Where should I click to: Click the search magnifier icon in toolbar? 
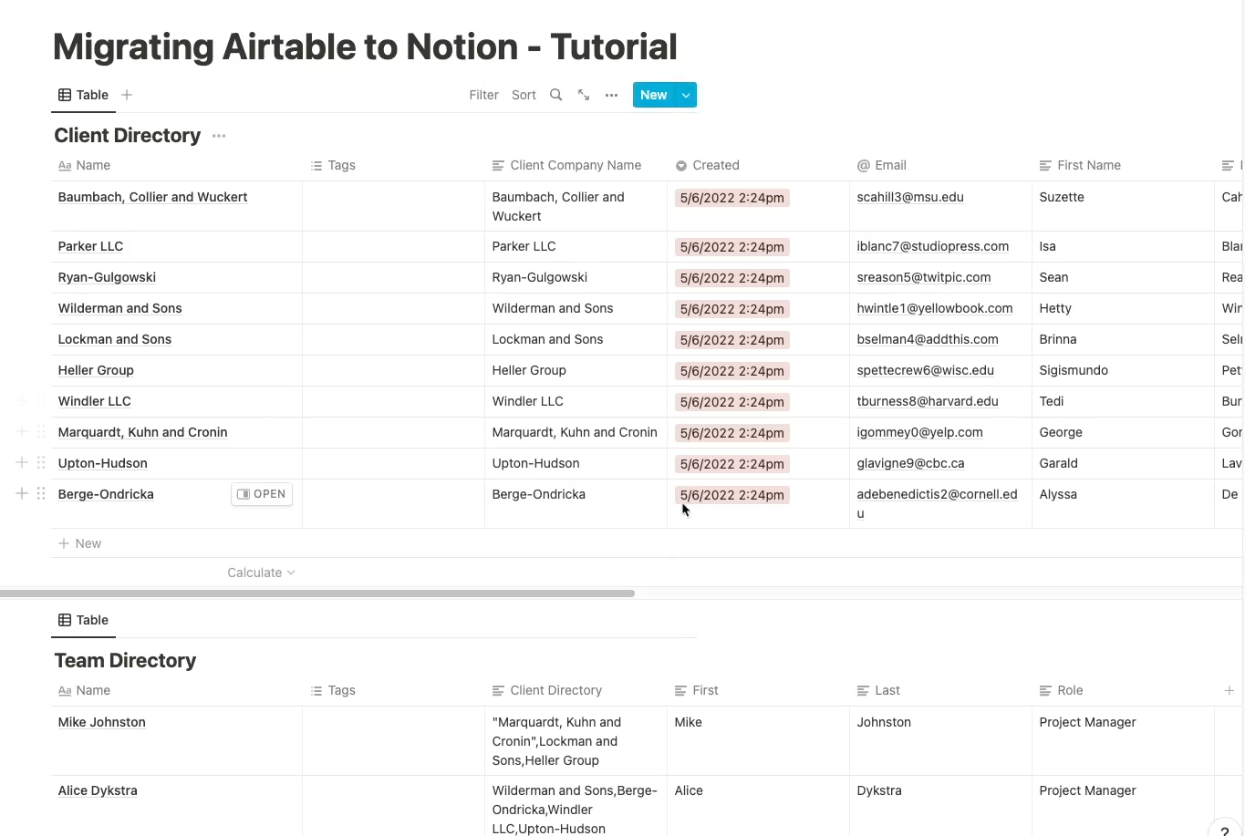coord(555,95)
